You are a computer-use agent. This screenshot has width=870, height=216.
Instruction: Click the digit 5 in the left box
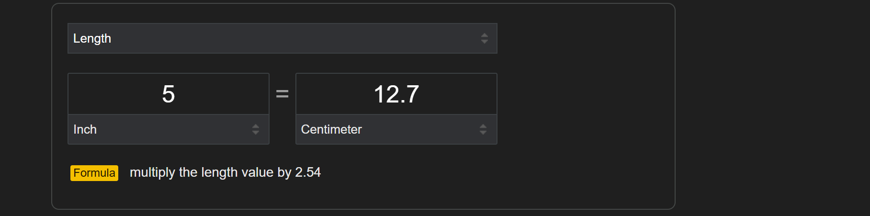[169, 94]
